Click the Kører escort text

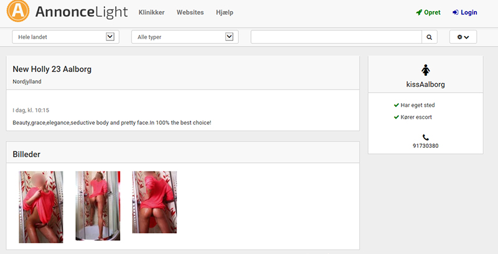[x=416, y=117]
